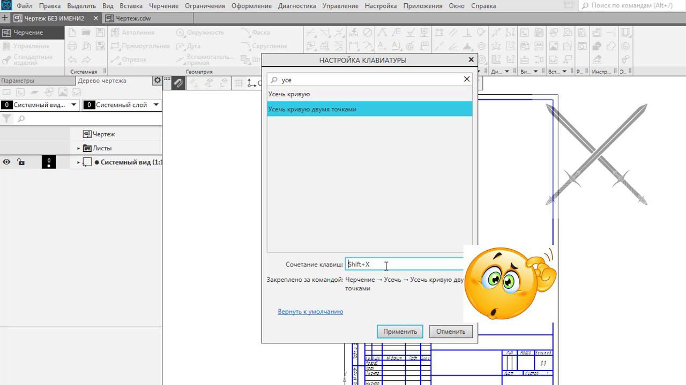686x385 pixels.
Task: Create a new document from the System toolbar
Action: (x=72, y=33)
